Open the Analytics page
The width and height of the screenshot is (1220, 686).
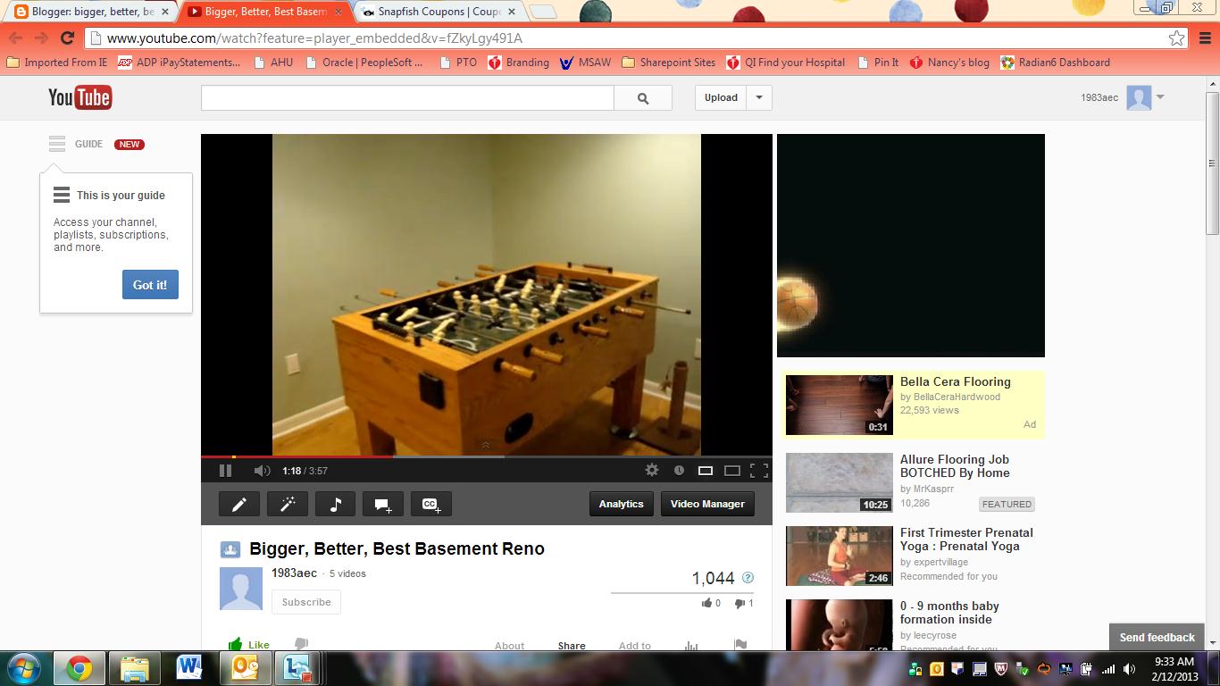[622, 504]
